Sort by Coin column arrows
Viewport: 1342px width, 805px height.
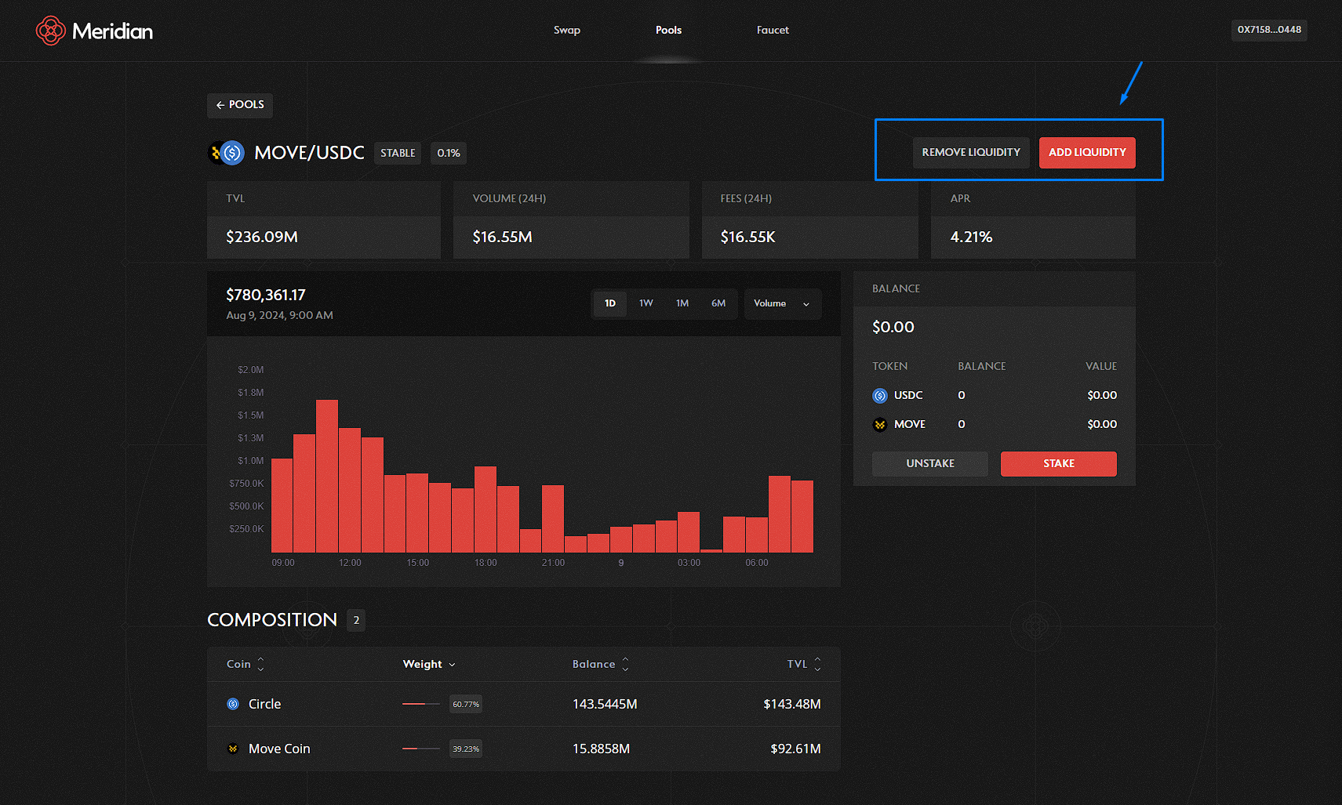click(x=260, y=664)
